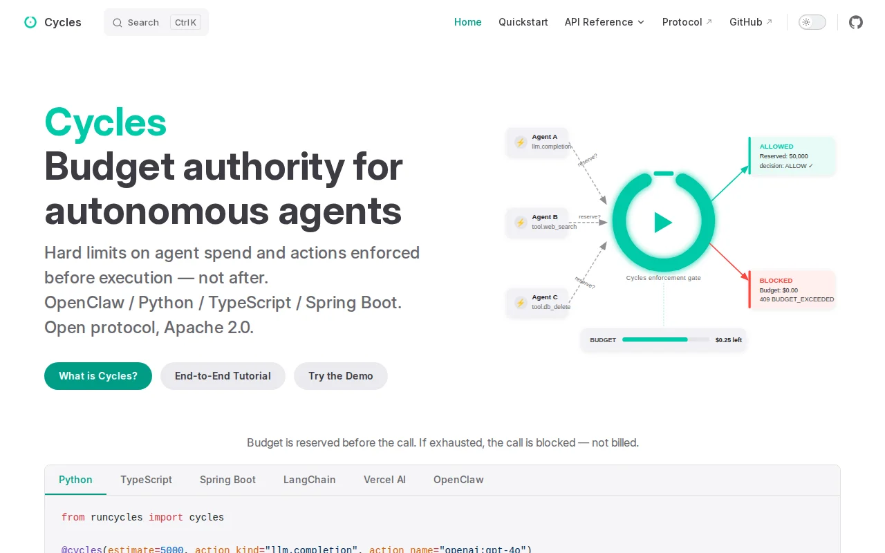Click Agent B lightning bolt icon
The height and width of the screenshot is (553, 885).
pos(521,223)
